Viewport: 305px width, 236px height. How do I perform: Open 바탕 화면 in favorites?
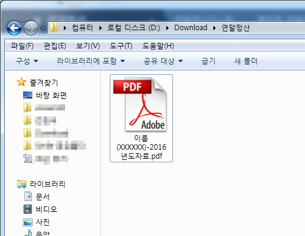point(51,95)
